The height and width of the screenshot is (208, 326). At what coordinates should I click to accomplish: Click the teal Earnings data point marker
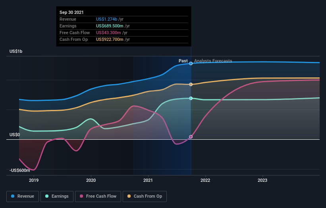pos(191,98)
